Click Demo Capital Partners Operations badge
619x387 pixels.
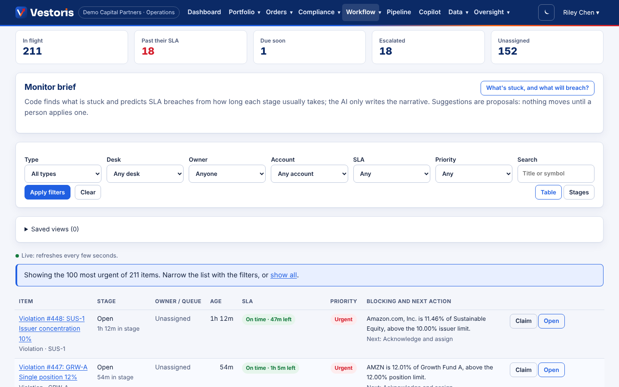pos(129,12)
